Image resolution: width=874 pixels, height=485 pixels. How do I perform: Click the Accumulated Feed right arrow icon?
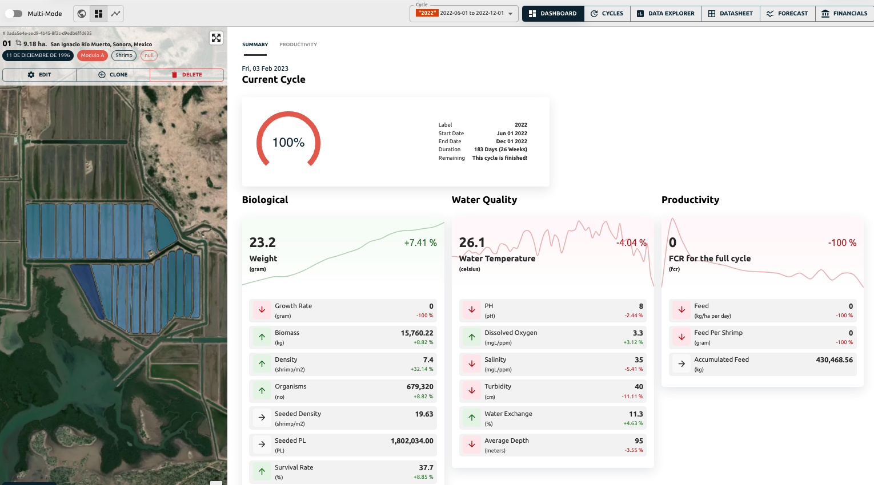681,363
